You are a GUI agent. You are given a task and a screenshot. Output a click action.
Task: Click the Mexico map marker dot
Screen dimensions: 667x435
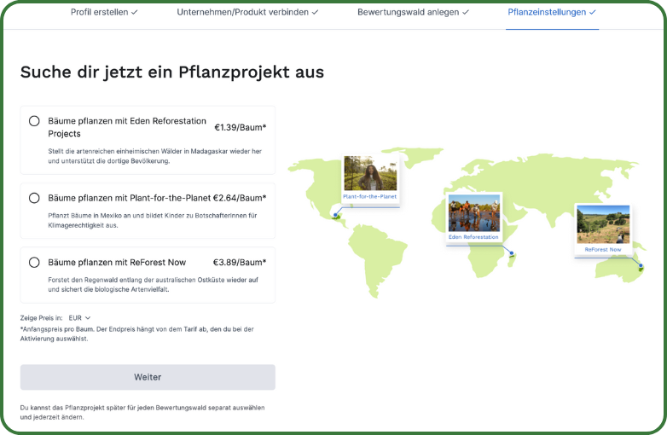pyautogui.click(x=336, y=215)
